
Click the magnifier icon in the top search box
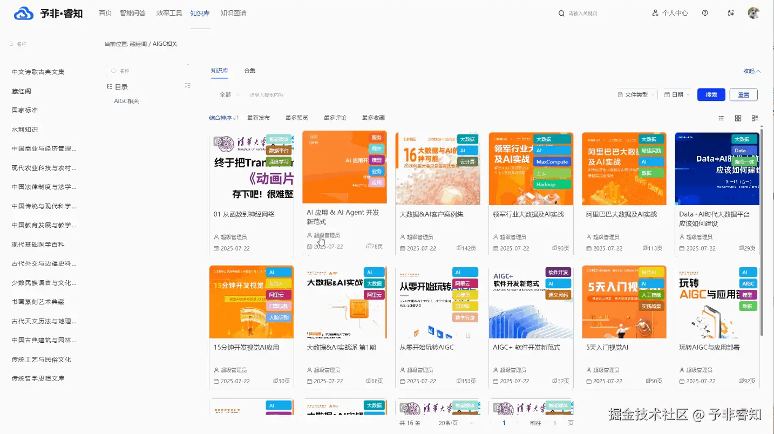point(561,13)
